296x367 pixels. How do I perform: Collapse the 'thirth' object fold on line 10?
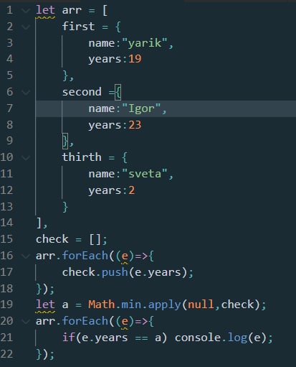(25, 157)
